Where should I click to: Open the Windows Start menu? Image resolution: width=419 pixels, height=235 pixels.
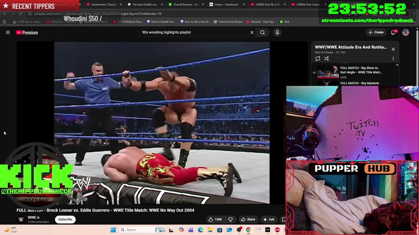(113, 230)
